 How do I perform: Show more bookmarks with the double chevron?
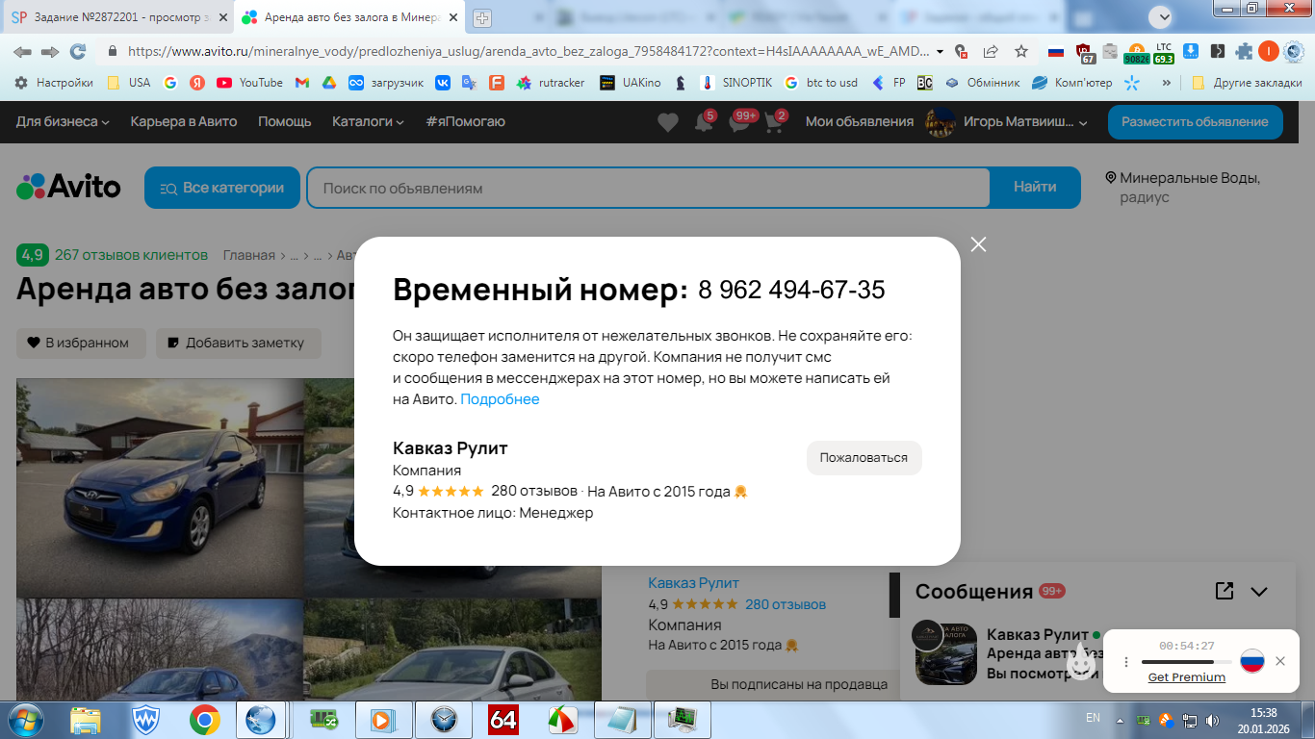(x=1167, y=83)
